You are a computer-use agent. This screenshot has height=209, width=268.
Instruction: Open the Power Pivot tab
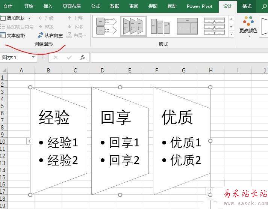click(x=200, y=6)
